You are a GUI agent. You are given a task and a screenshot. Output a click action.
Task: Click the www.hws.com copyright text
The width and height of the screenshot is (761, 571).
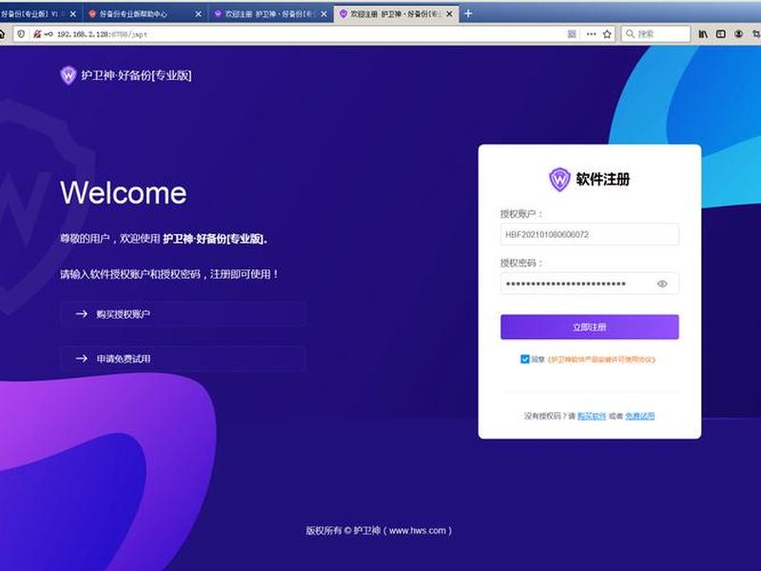pos(418,531)
